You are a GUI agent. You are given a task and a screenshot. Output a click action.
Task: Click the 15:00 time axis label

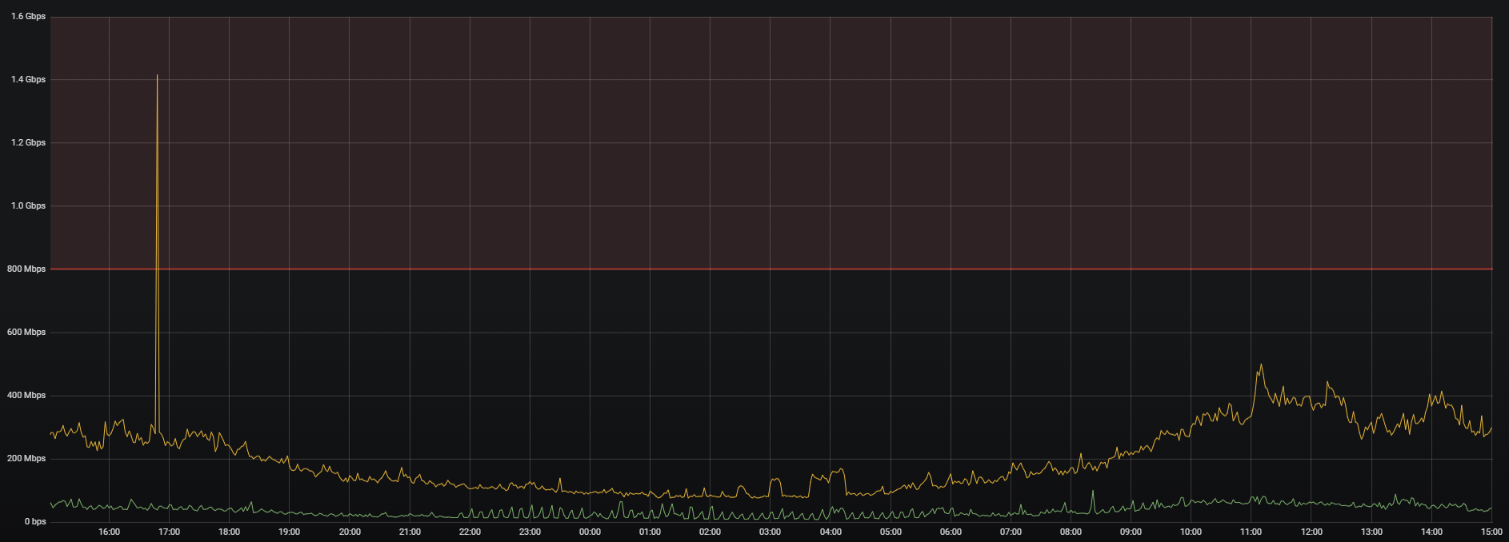(x=1491, y=532)
